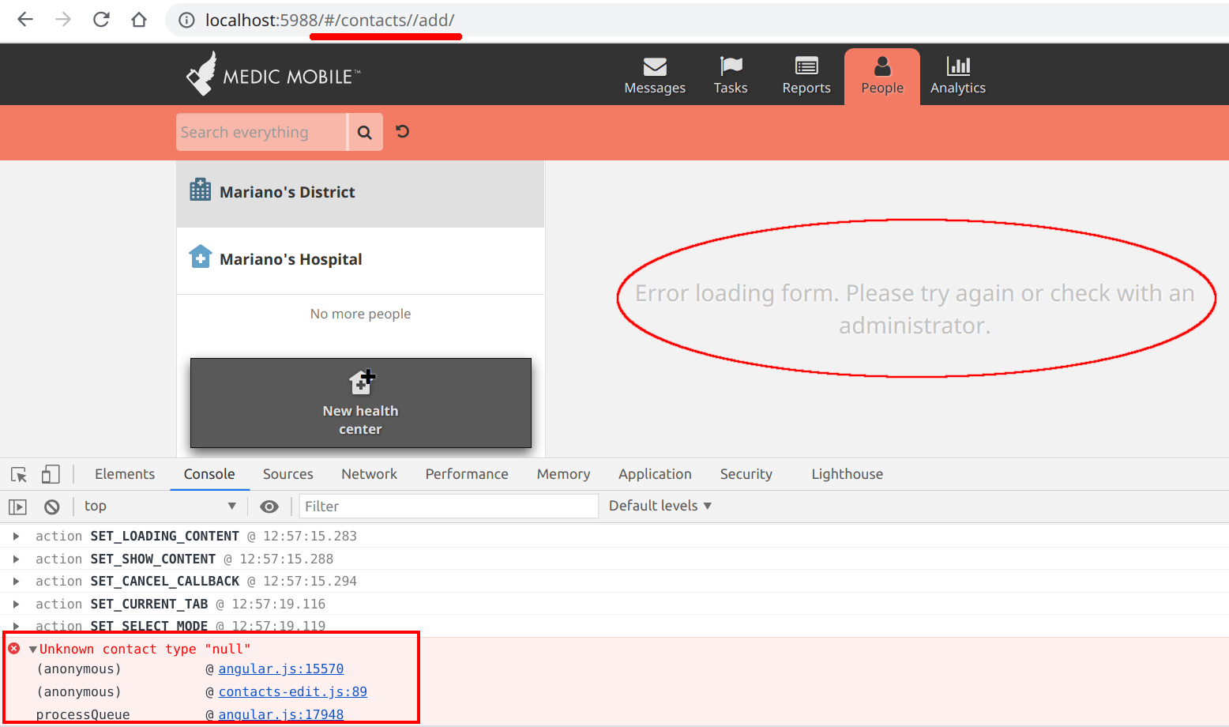Toggle the live expression eye icon
1229x727 pixels.
[x=269, y=506]
